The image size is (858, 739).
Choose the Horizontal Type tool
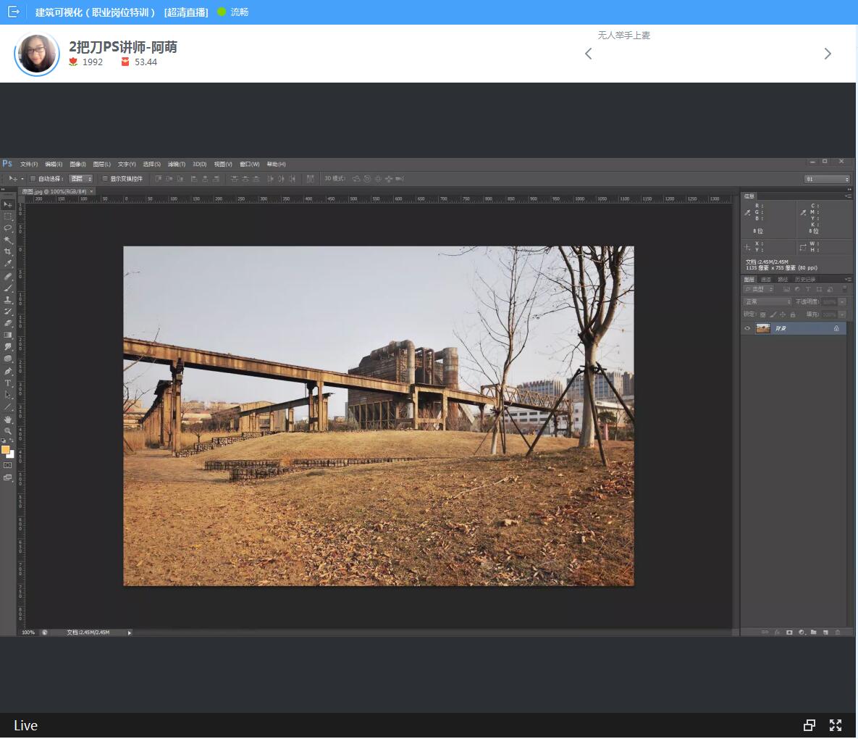pyautogui.click(x=8, y=383)
